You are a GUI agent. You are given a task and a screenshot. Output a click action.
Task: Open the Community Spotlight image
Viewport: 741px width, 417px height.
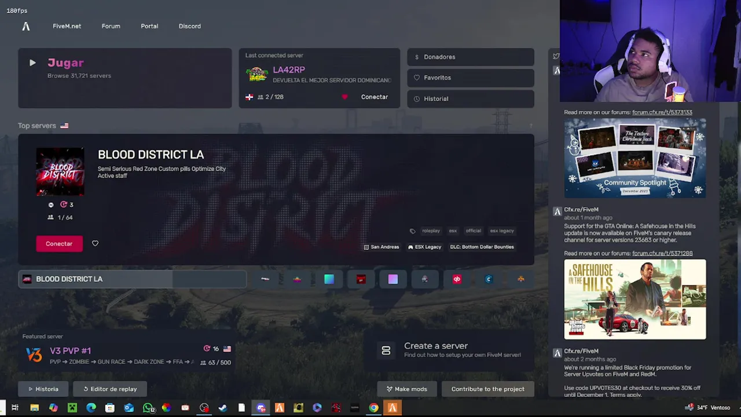pyautogui.click(x=635, y=158)
